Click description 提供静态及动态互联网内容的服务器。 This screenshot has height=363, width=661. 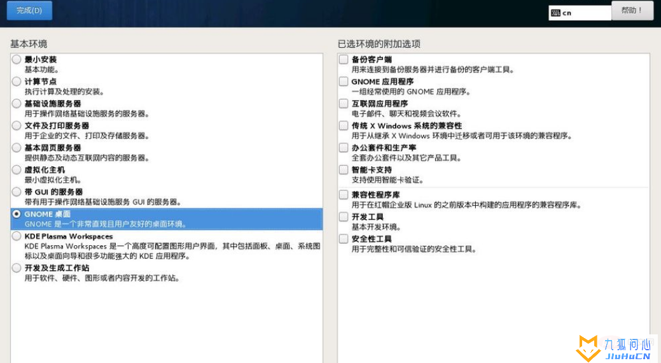(87, 158)
